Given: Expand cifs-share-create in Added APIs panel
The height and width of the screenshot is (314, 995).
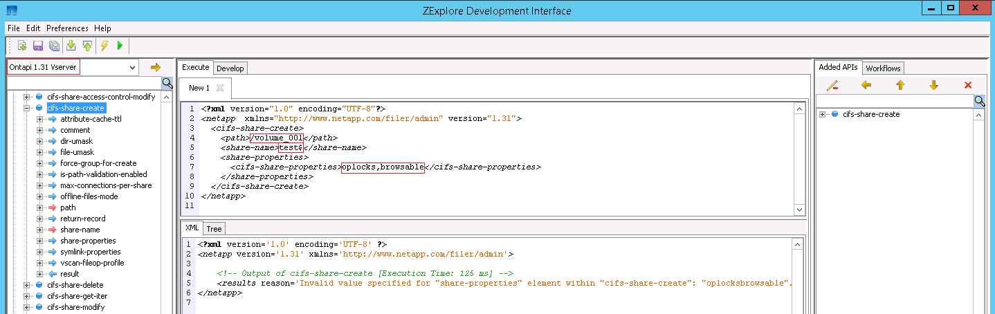Looking at the screenshot, I should [x=823, y=114].
